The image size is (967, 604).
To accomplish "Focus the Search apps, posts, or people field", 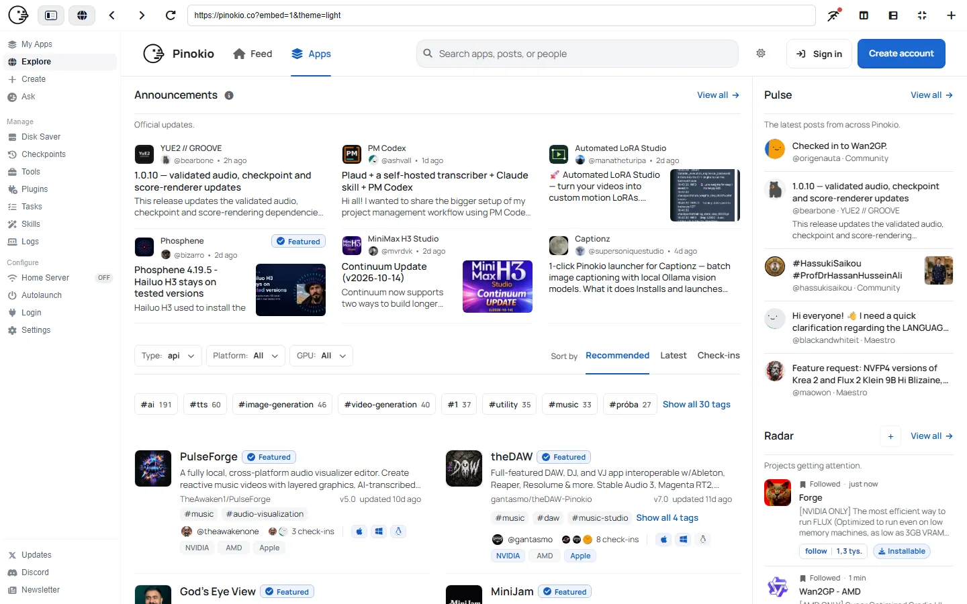I will coord(578,54).
